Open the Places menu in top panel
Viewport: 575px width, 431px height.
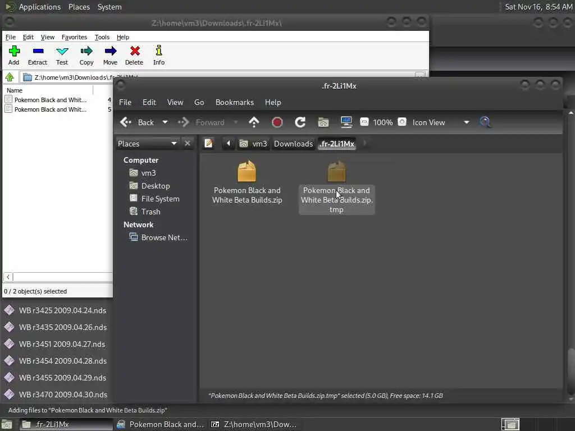pos(79,7)
